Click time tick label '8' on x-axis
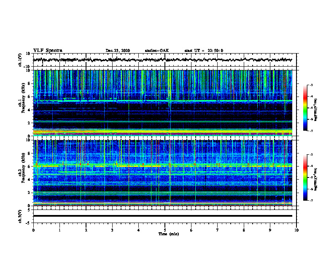The width and height of the screenshot is (334, 258). point(244,230)
